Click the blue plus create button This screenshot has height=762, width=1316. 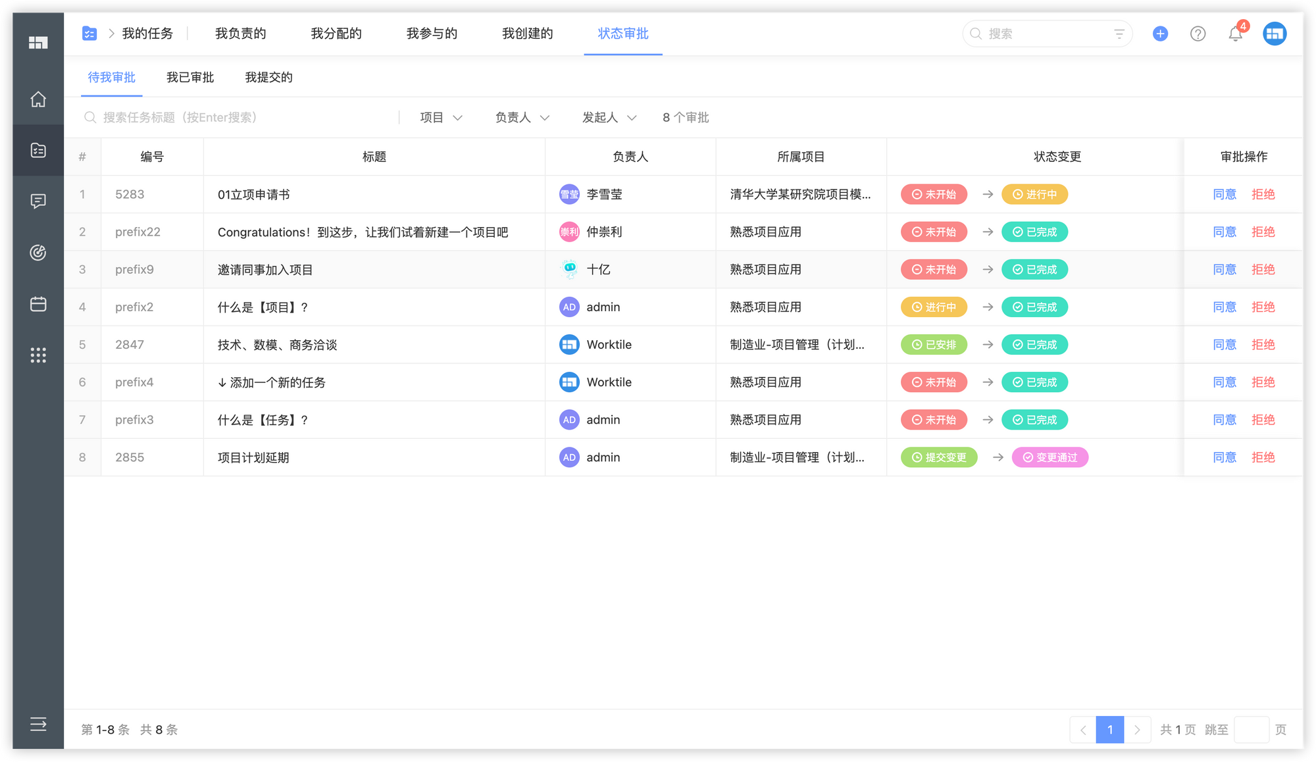[x=1160, y=34]
